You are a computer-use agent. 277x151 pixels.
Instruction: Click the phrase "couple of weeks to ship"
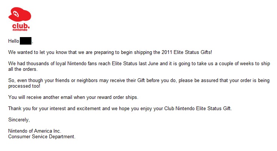(x=244, y=64)
